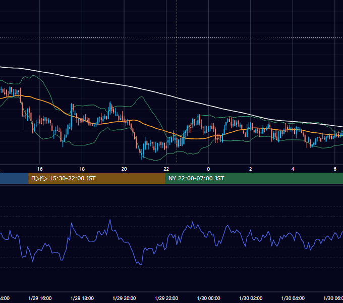Click the 1/30 04:00 time label
This screenshot has width=343, height=303.
tap(293, 298)
